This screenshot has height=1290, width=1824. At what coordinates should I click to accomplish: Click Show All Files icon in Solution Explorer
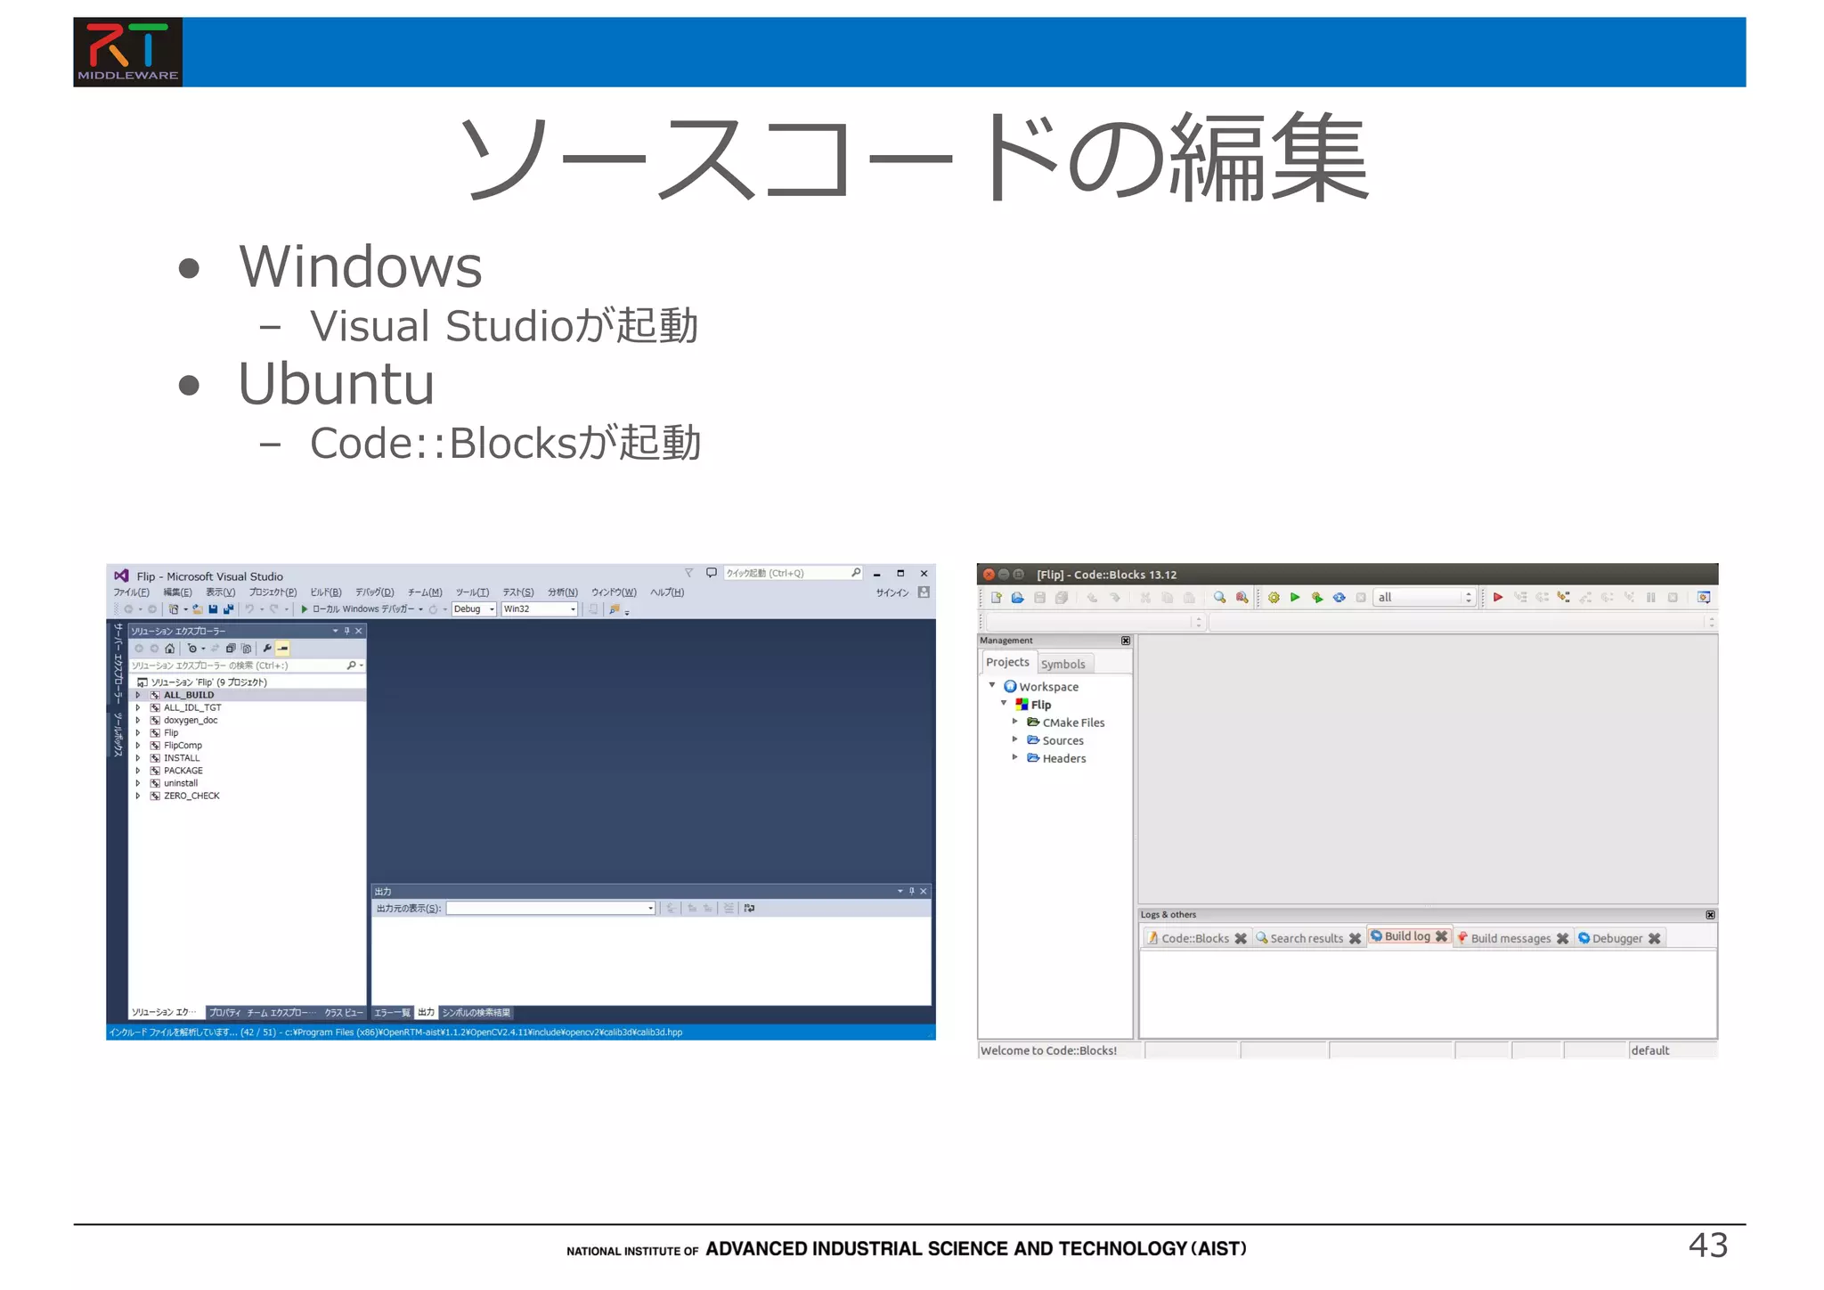tap(247, 649)
